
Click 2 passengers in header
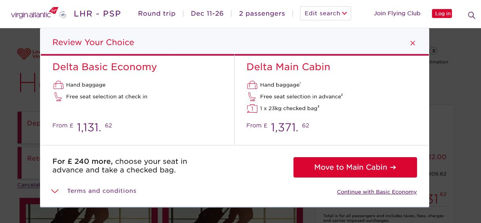[262, 13]
